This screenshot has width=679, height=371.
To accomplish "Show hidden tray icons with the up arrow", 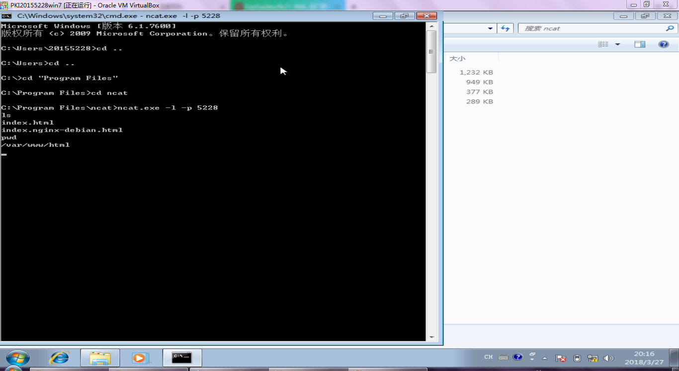I will [545, 358].
